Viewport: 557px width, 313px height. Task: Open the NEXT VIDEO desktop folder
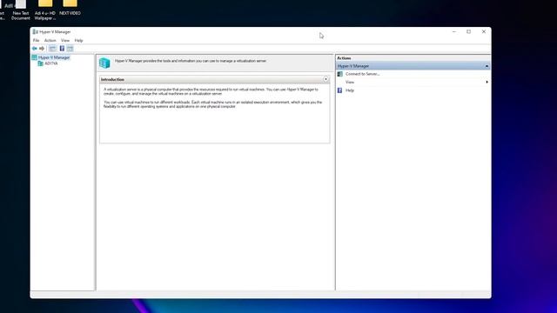click(x=70, y=8)
